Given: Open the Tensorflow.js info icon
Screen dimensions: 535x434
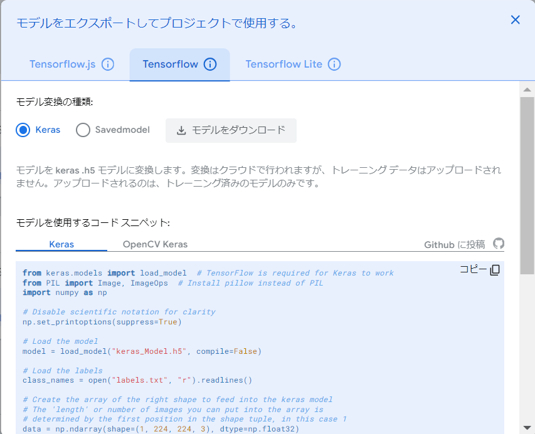Looking at the screenshot, I should 108,64.
